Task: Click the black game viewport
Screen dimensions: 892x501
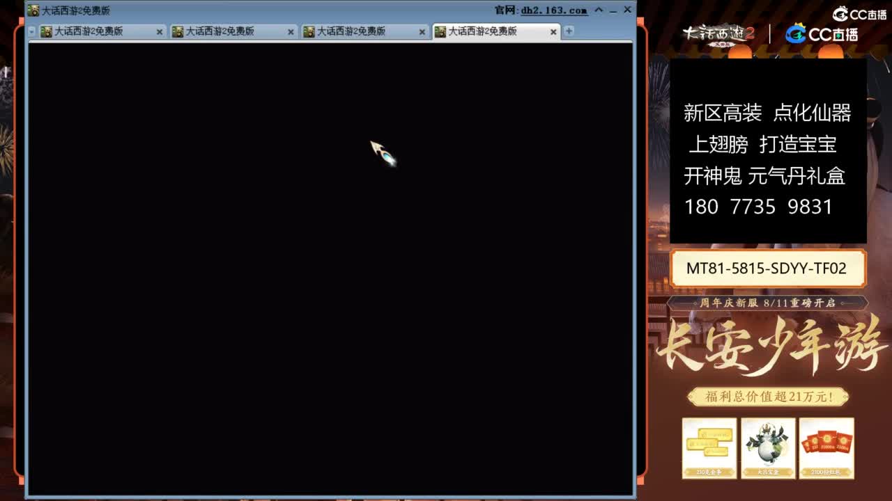Action: coord(330,269)
